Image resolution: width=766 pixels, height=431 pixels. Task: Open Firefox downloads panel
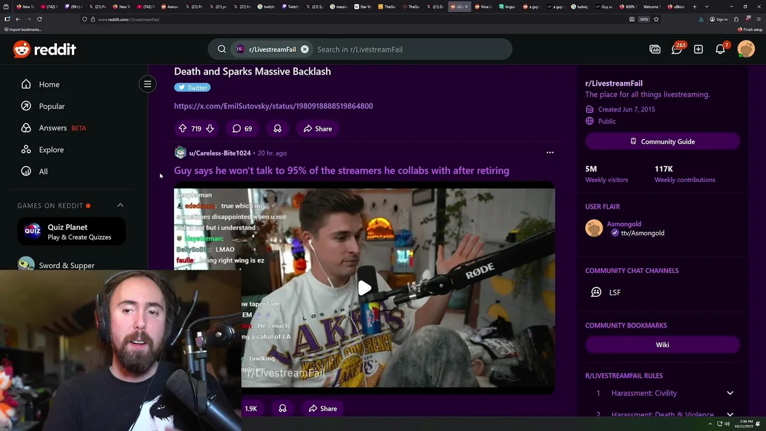pos(701,19)
